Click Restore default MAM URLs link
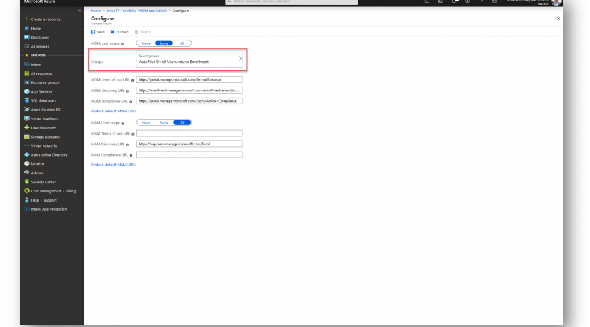This screenshot has width=590, height=327. [x=113, y=165]
